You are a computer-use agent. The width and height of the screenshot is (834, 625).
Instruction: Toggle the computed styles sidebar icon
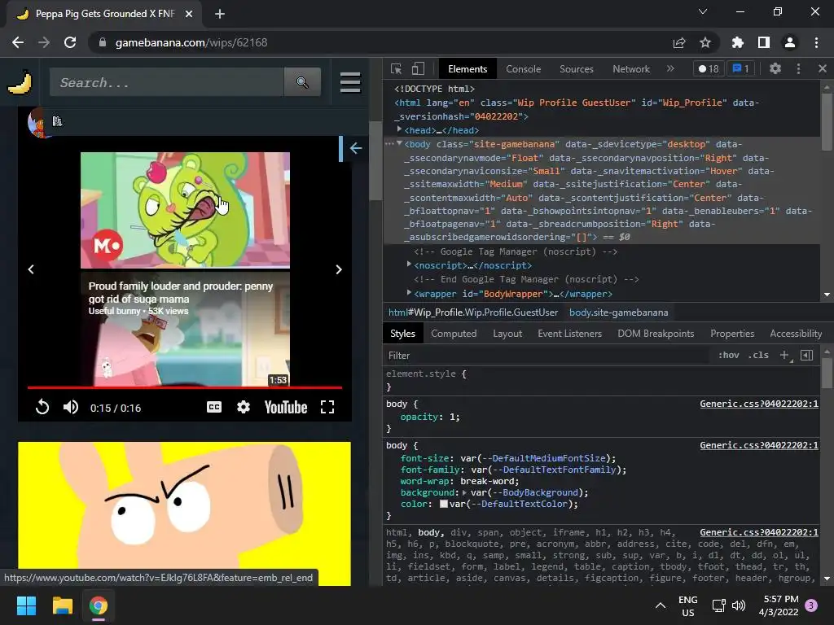807,355
